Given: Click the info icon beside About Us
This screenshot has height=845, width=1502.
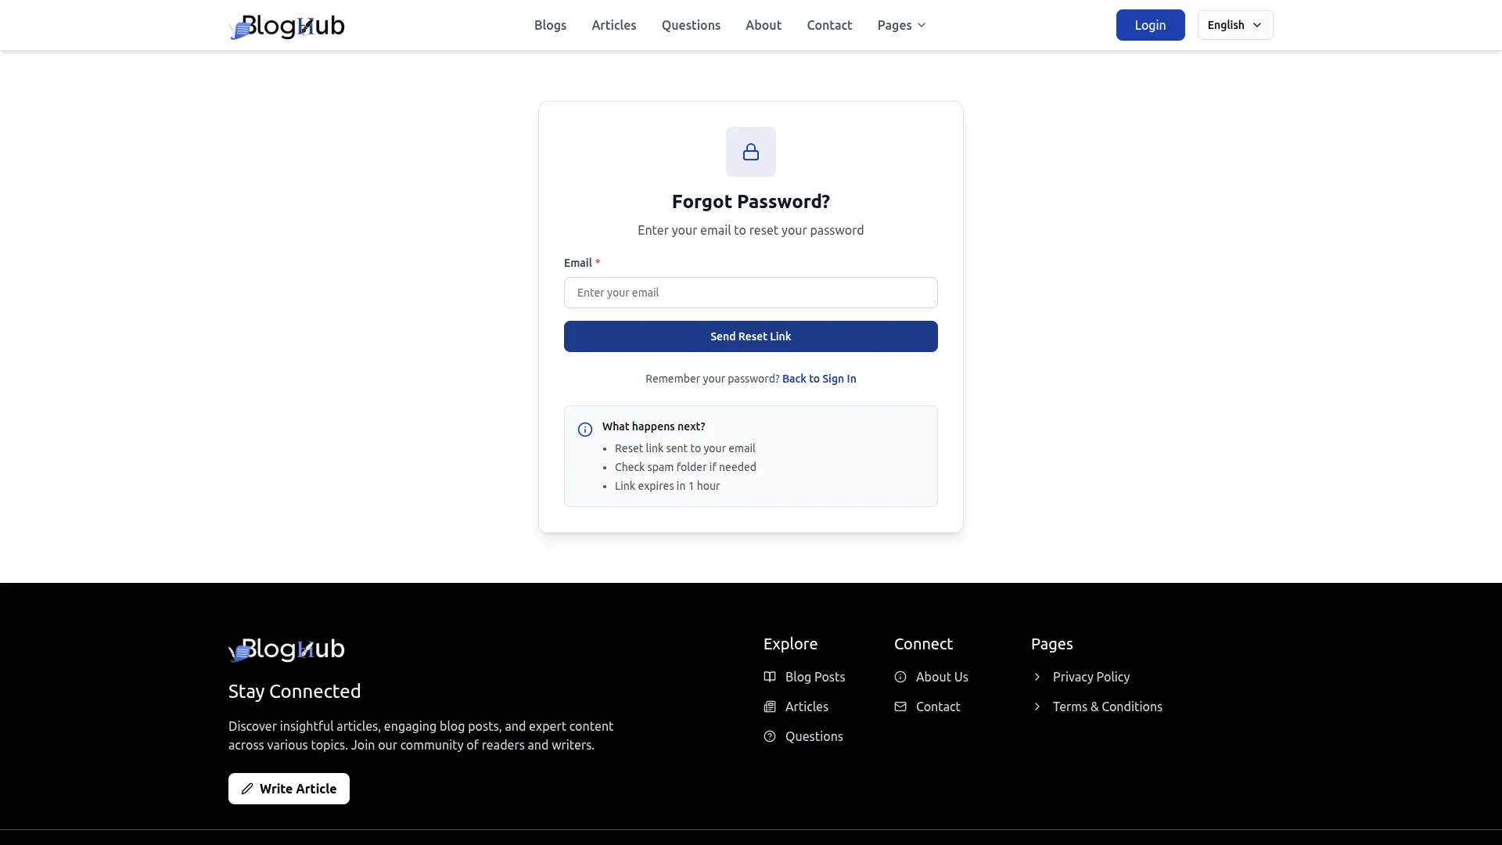Looking at the screenshot, I should coord(900,677).
